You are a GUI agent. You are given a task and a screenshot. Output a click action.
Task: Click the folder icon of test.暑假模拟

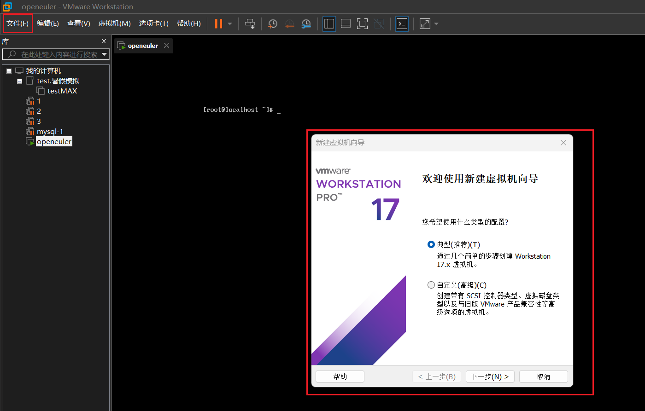[30, 81]
